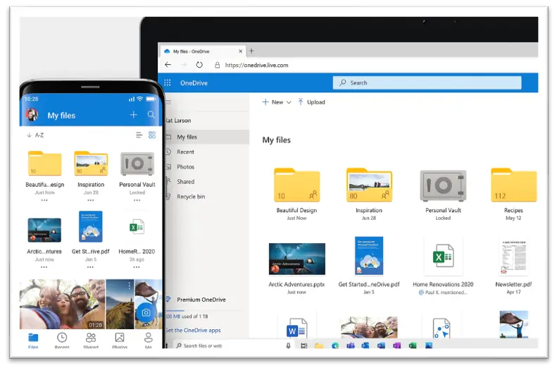
Task: Open HomeR... 2020 Excel file on phone
Action: tap(137, 227)
